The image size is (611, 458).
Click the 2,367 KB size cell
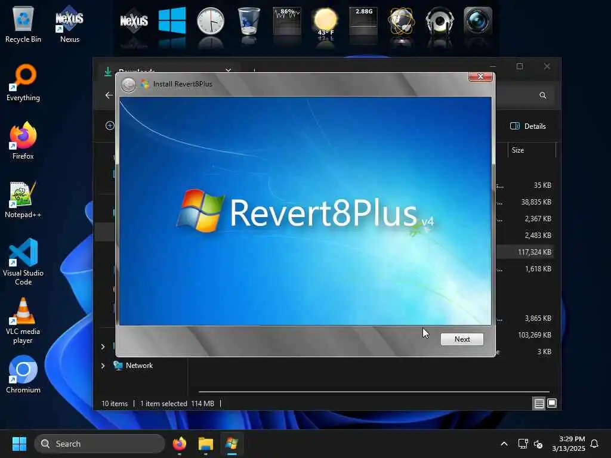pyautogui.click(x=538, y=219)
